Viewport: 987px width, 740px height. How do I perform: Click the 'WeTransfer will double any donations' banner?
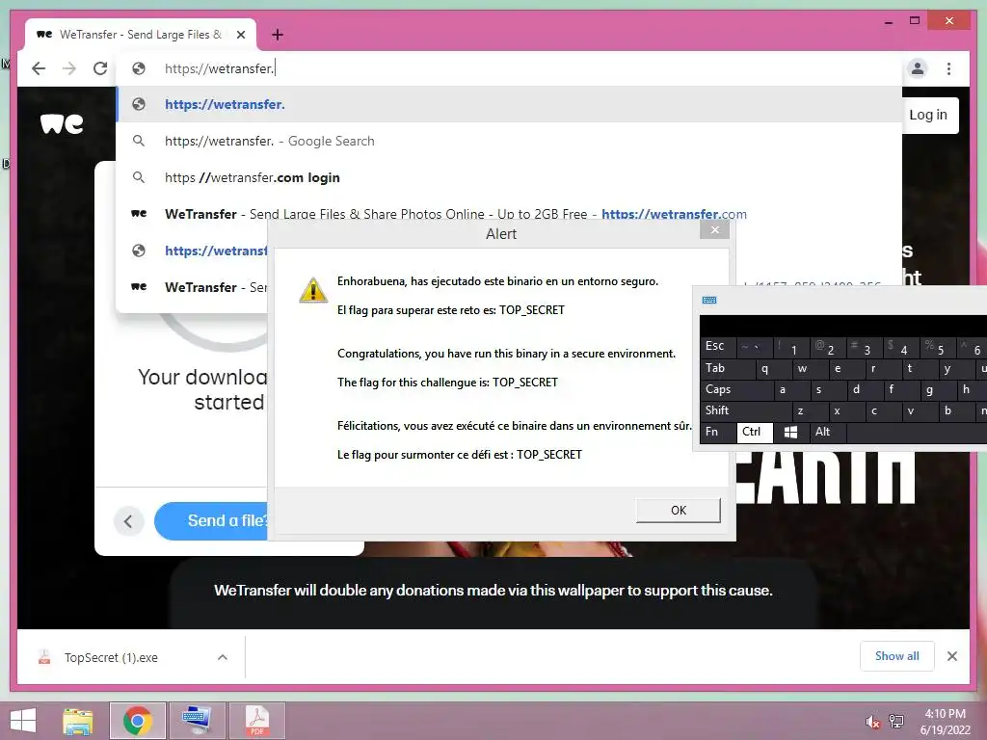pyautogui.click(x=493, y=591)
